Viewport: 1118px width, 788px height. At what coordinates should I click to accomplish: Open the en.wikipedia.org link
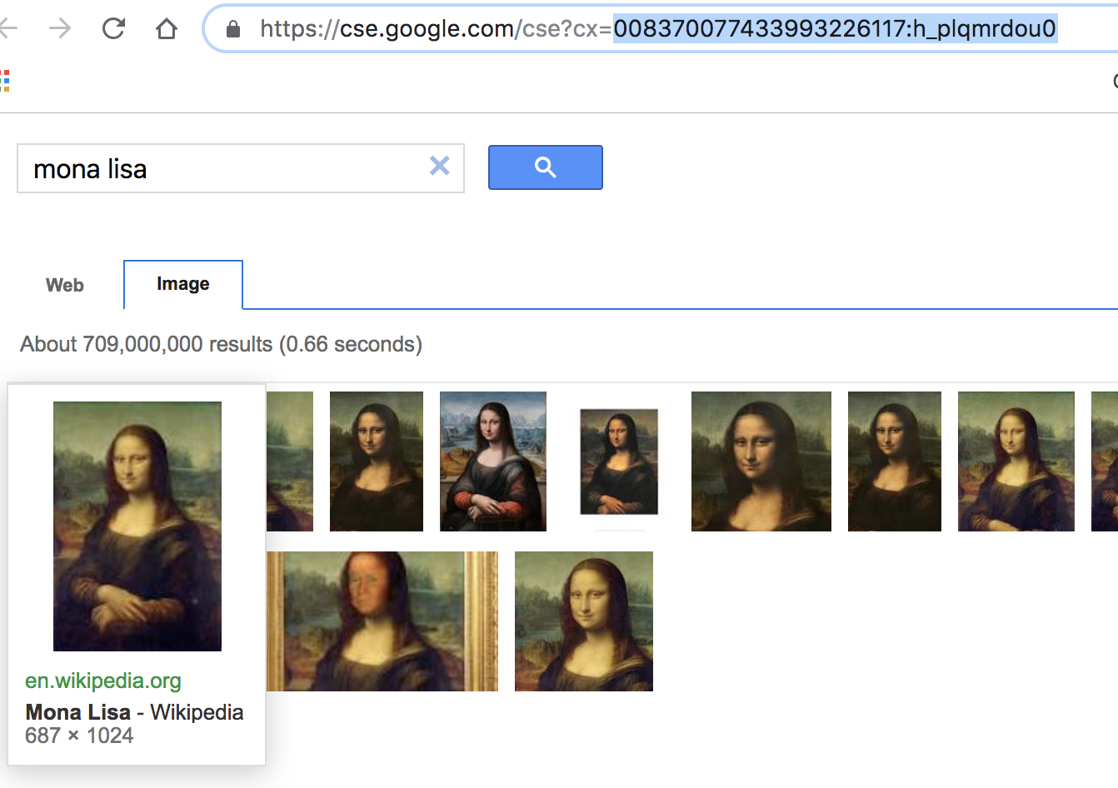coord(103,681)
